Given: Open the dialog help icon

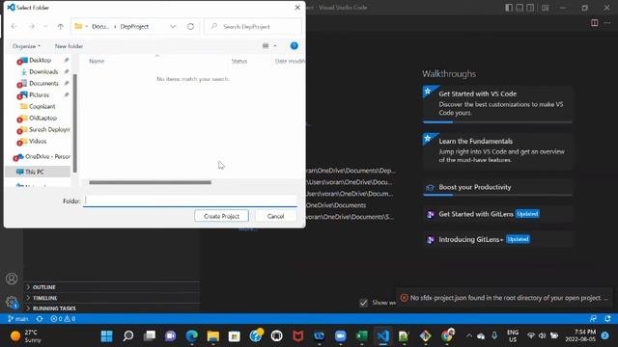Looking at the screenshot, I should pos(294,46).
